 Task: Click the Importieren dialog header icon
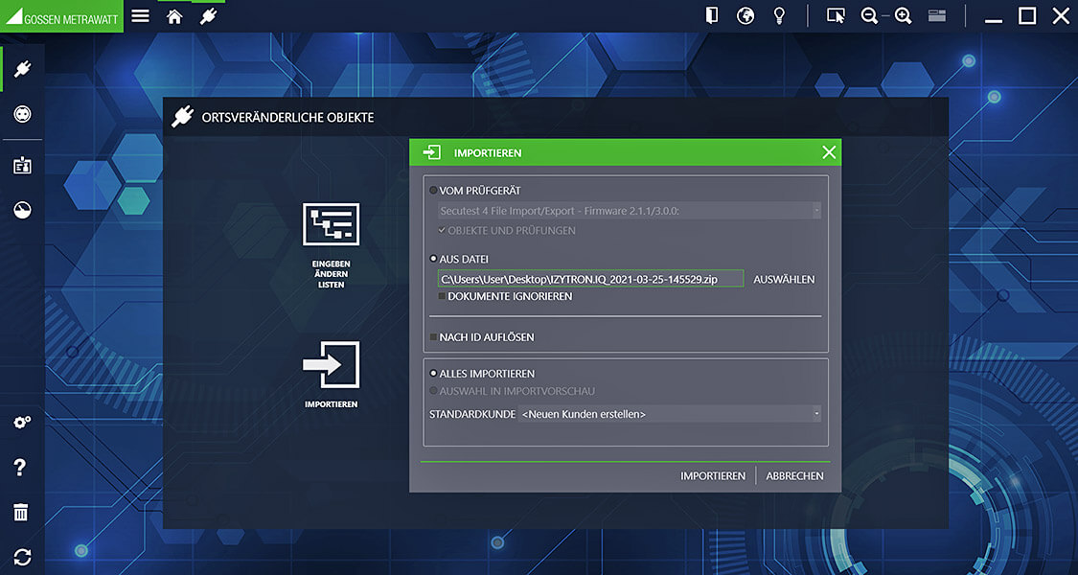tap(432, 152)
